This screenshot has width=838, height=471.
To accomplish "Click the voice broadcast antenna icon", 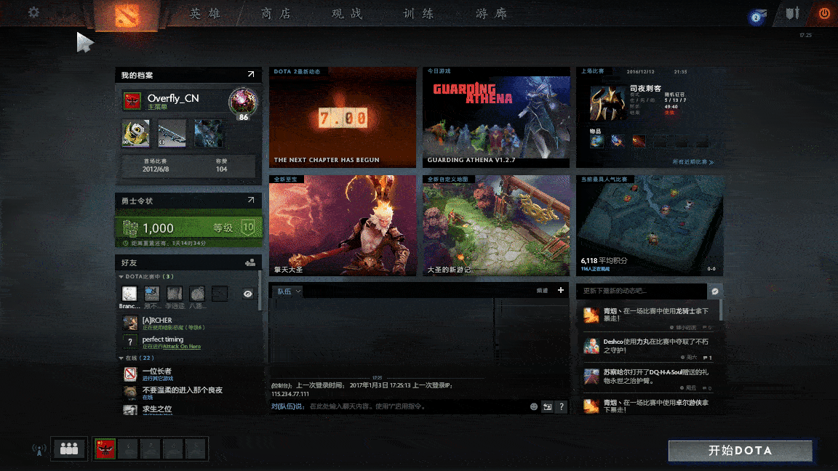I will click(39, 450).
